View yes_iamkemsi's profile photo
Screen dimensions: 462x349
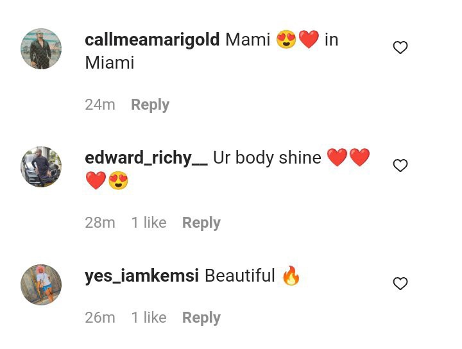[41, 284]
